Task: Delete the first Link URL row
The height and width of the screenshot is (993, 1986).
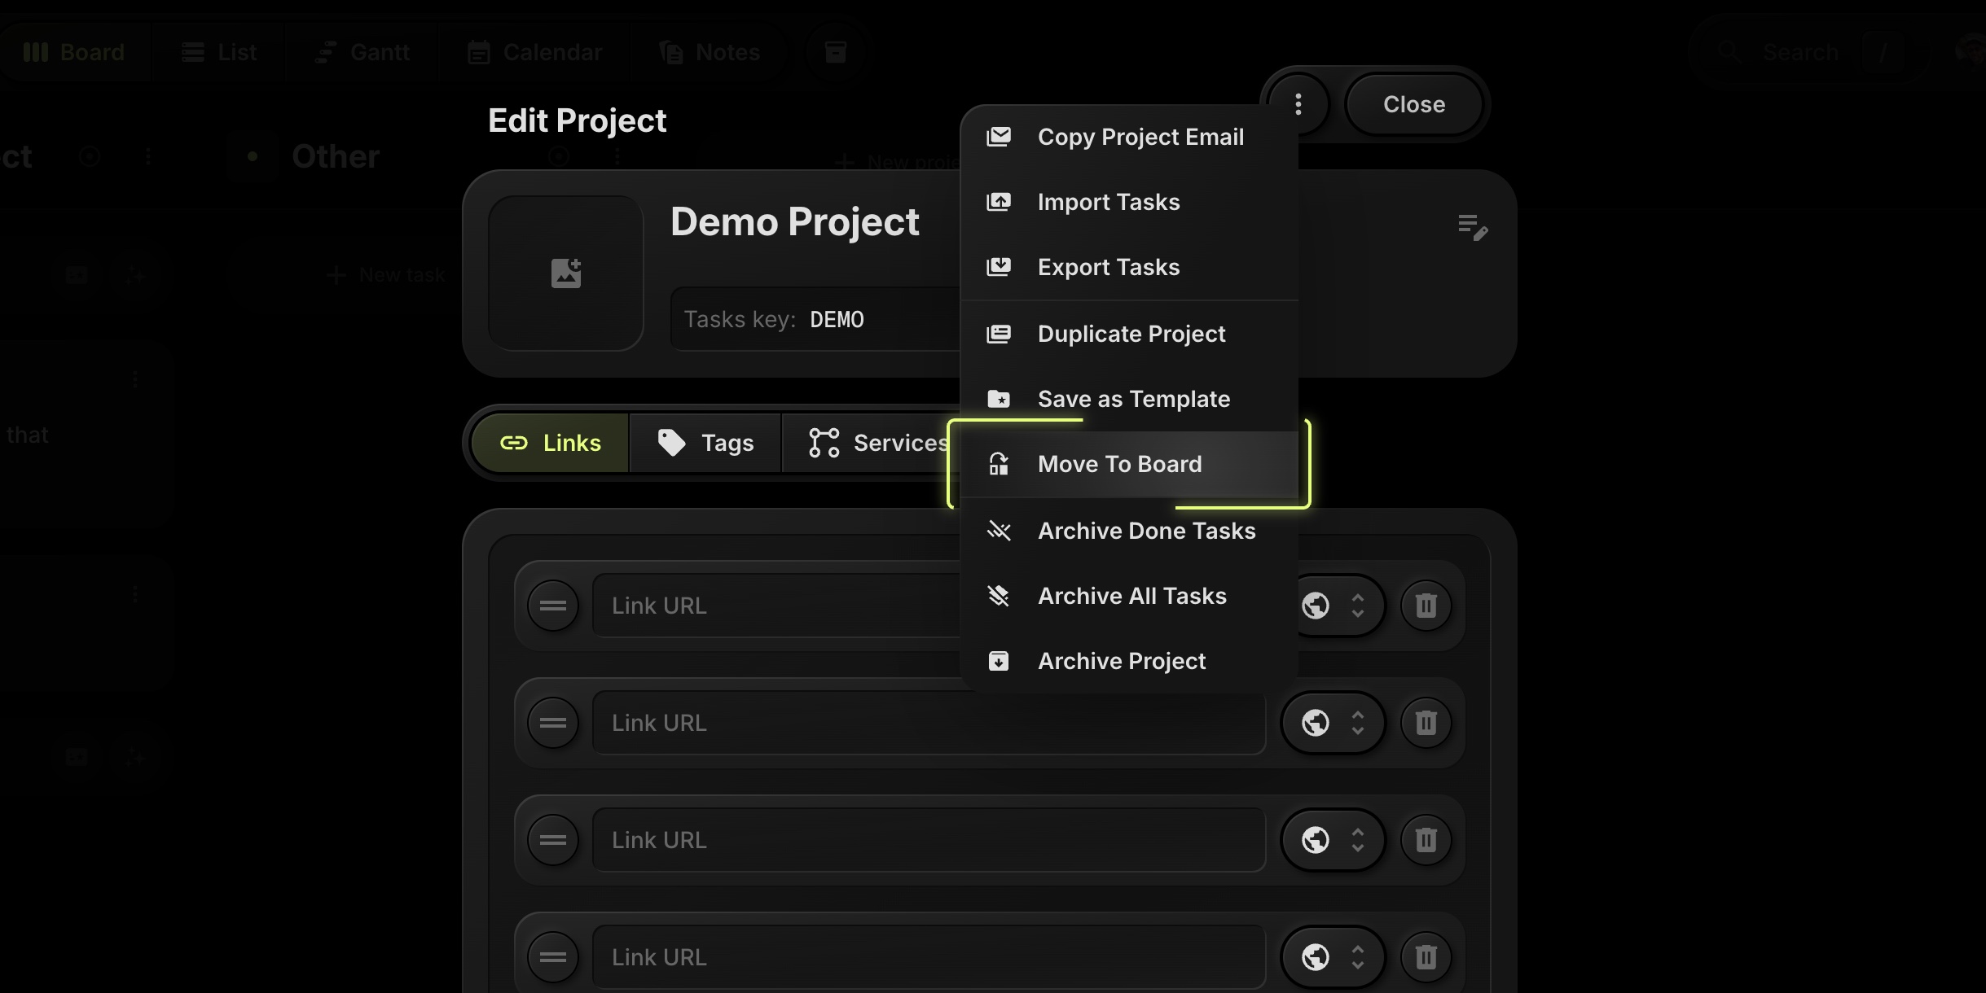Action: coord(1426,606)
